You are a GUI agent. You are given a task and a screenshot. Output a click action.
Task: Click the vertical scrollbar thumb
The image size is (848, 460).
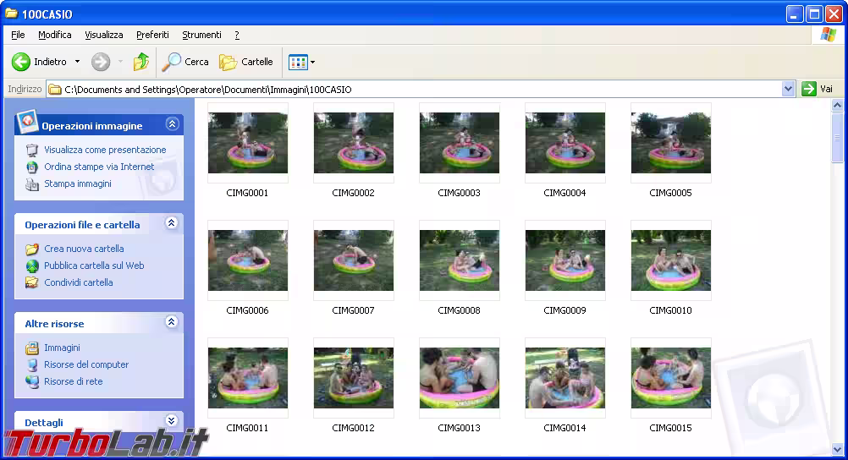837,138
